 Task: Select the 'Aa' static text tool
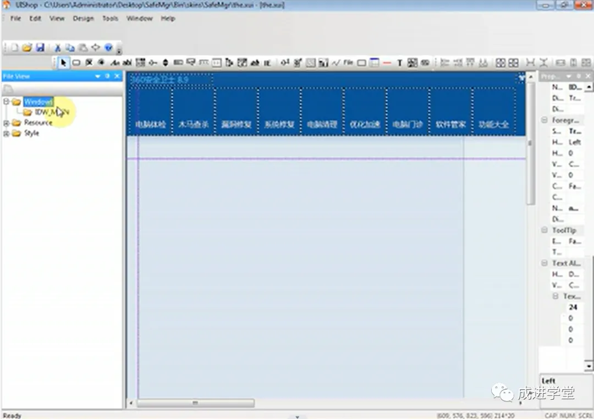pyautogui.click(x=115, y=63)
